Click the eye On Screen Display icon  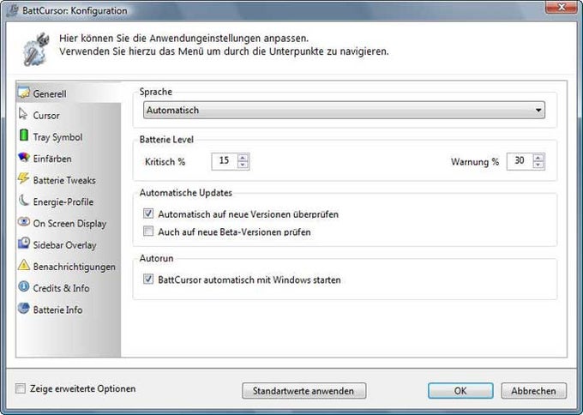pos(23,222)
